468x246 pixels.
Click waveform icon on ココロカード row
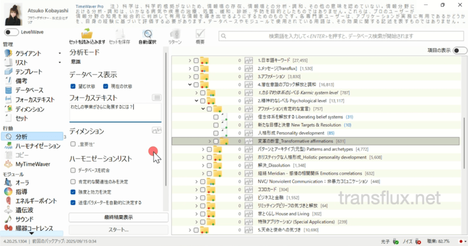[248, 190]
